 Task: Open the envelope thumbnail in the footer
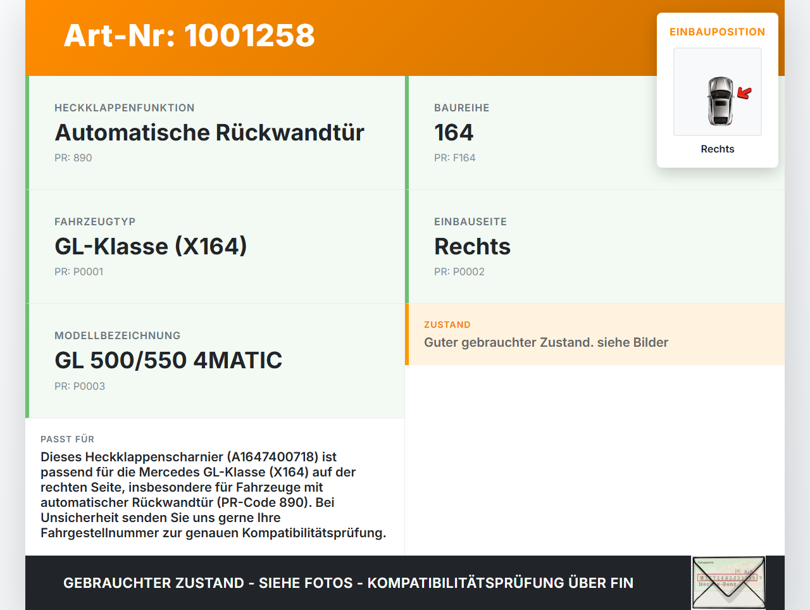728,583
